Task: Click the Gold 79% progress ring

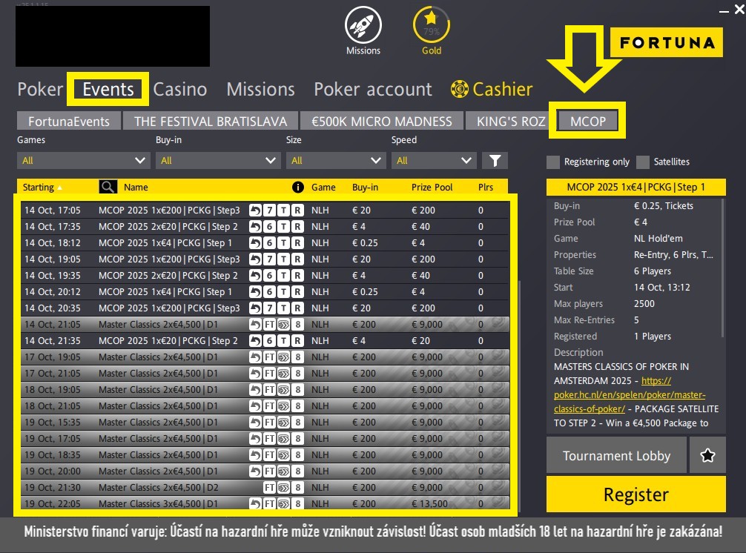Action: pyautogui.click(x=431, y=24)
